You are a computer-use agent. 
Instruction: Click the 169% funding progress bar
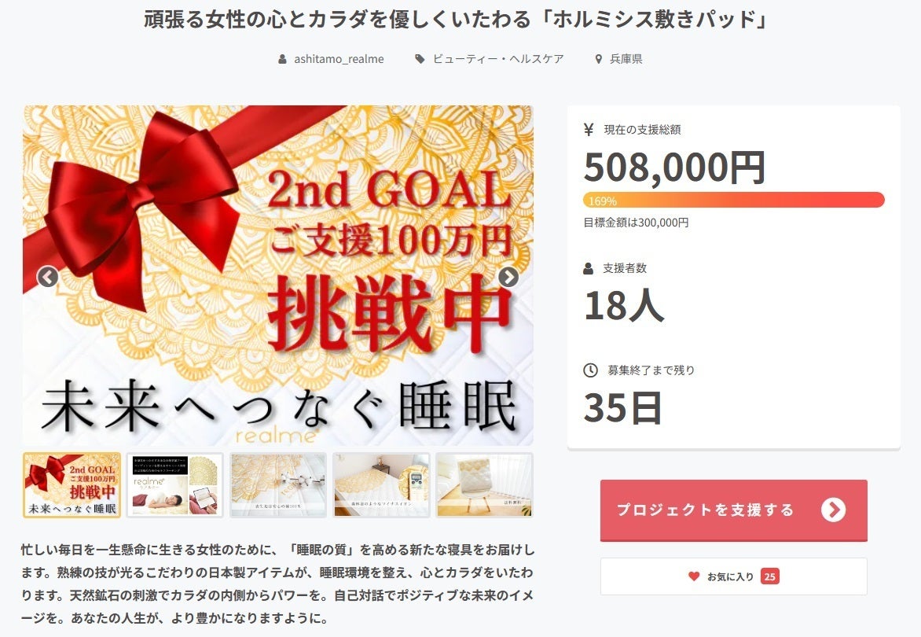(x=734, y=201)
